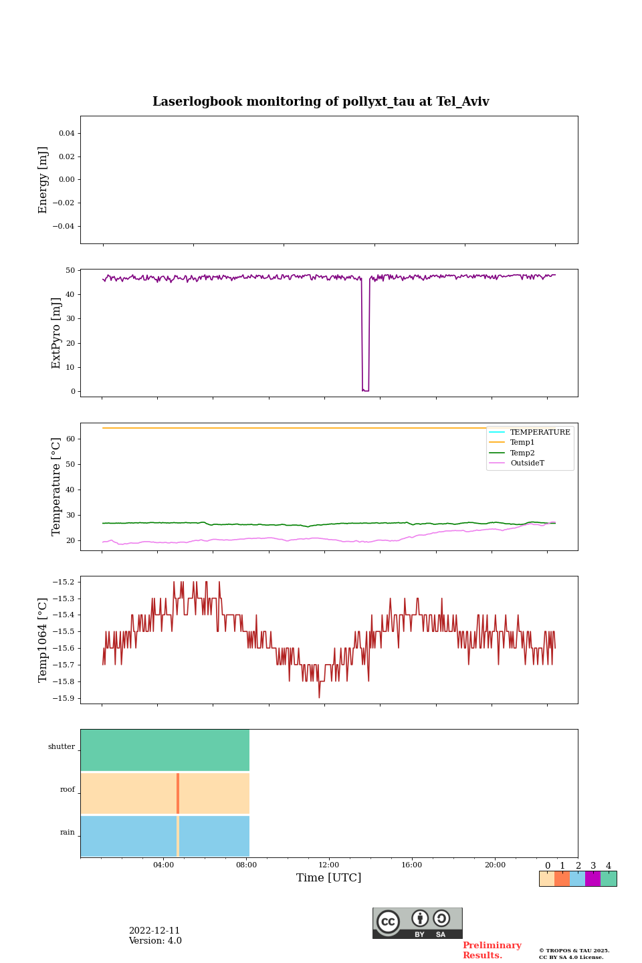Click the shutter row label
642x963 pixels.
coord(62,747)
